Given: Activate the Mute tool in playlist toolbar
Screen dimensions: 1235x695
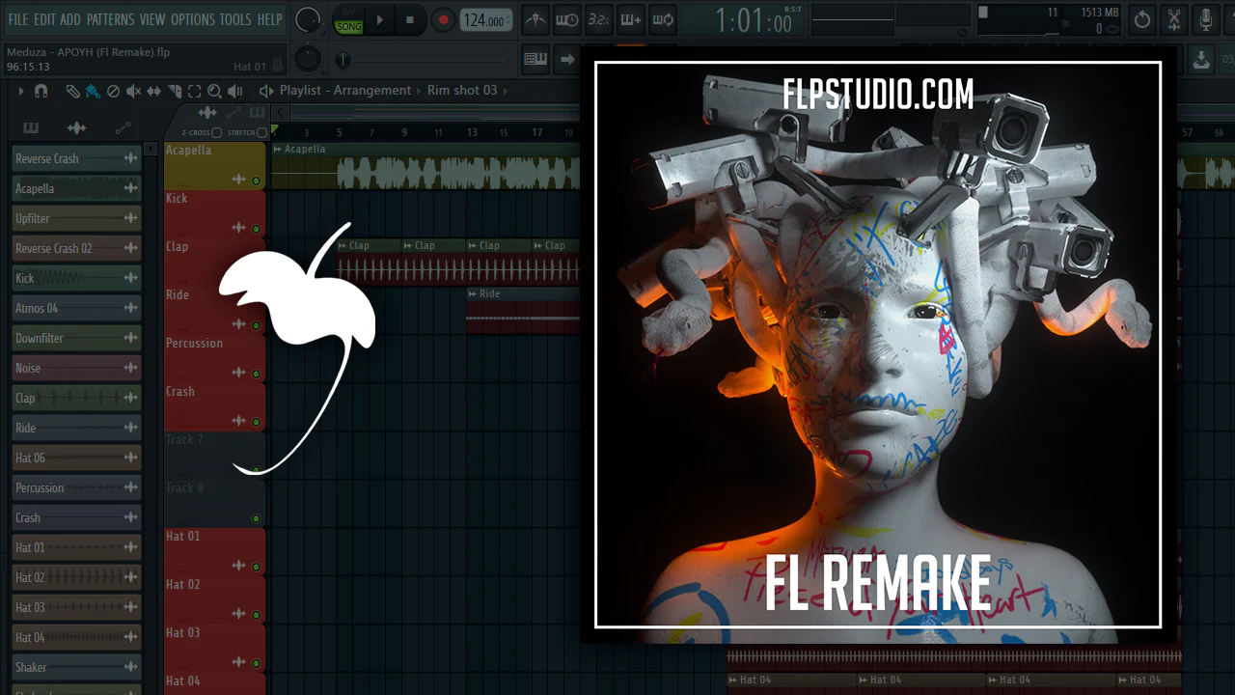Looking at the screenshot, I should click(134, 91).
